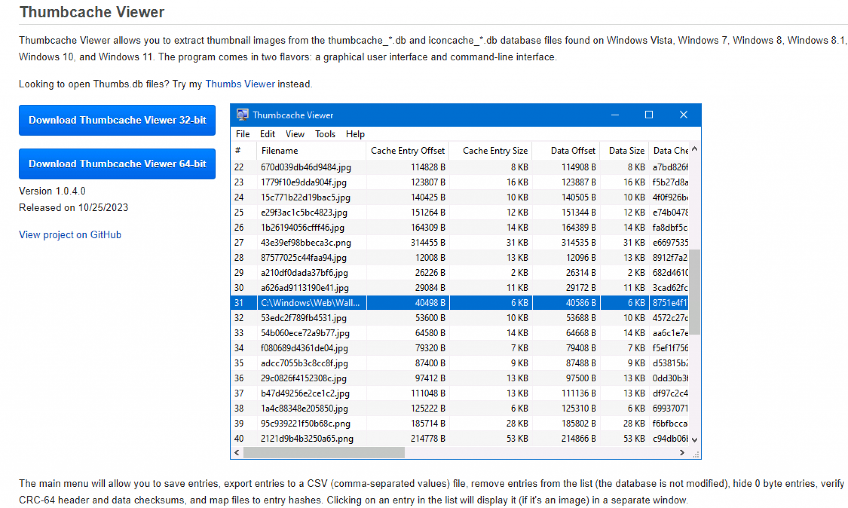The width and height of the screenshot is (848, 508).
Task: Click the Thumbcache Viewer title bar app icon
Action: pos(242,115)
